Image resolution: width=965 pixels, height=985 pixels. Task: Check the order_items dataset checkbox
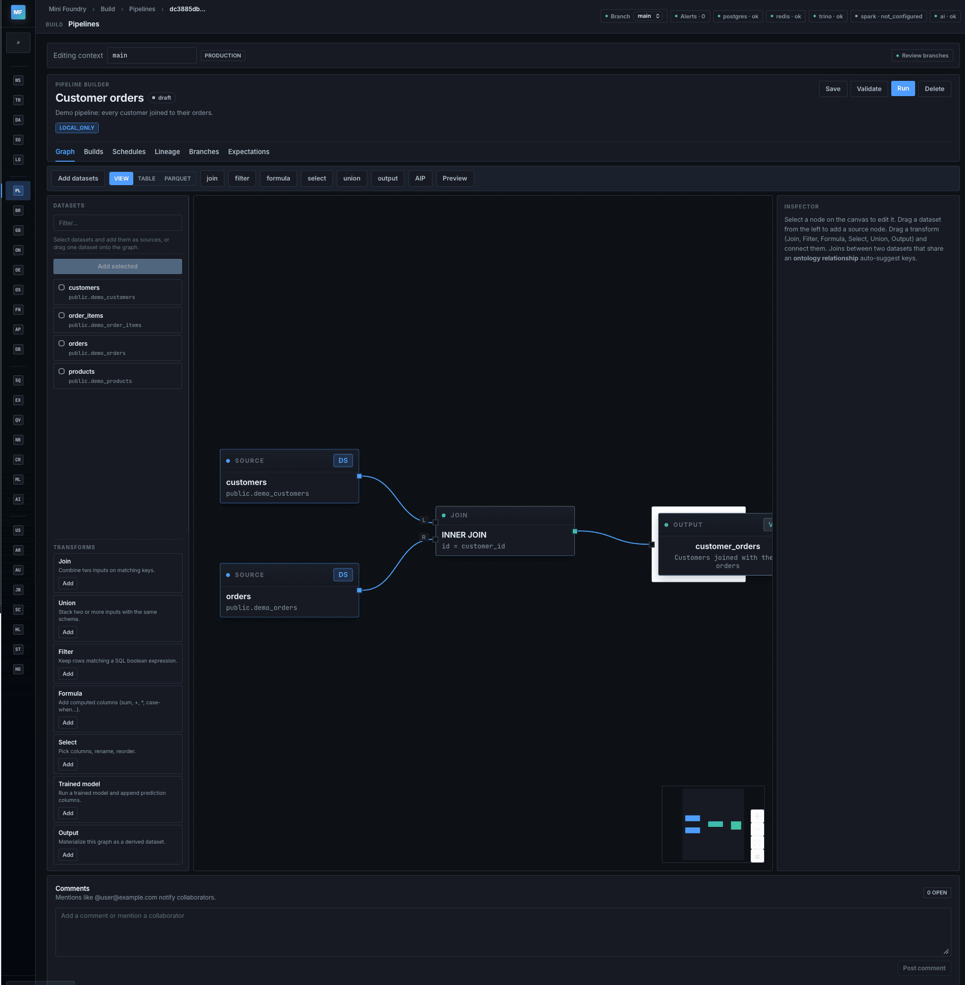tap(62, 315)
